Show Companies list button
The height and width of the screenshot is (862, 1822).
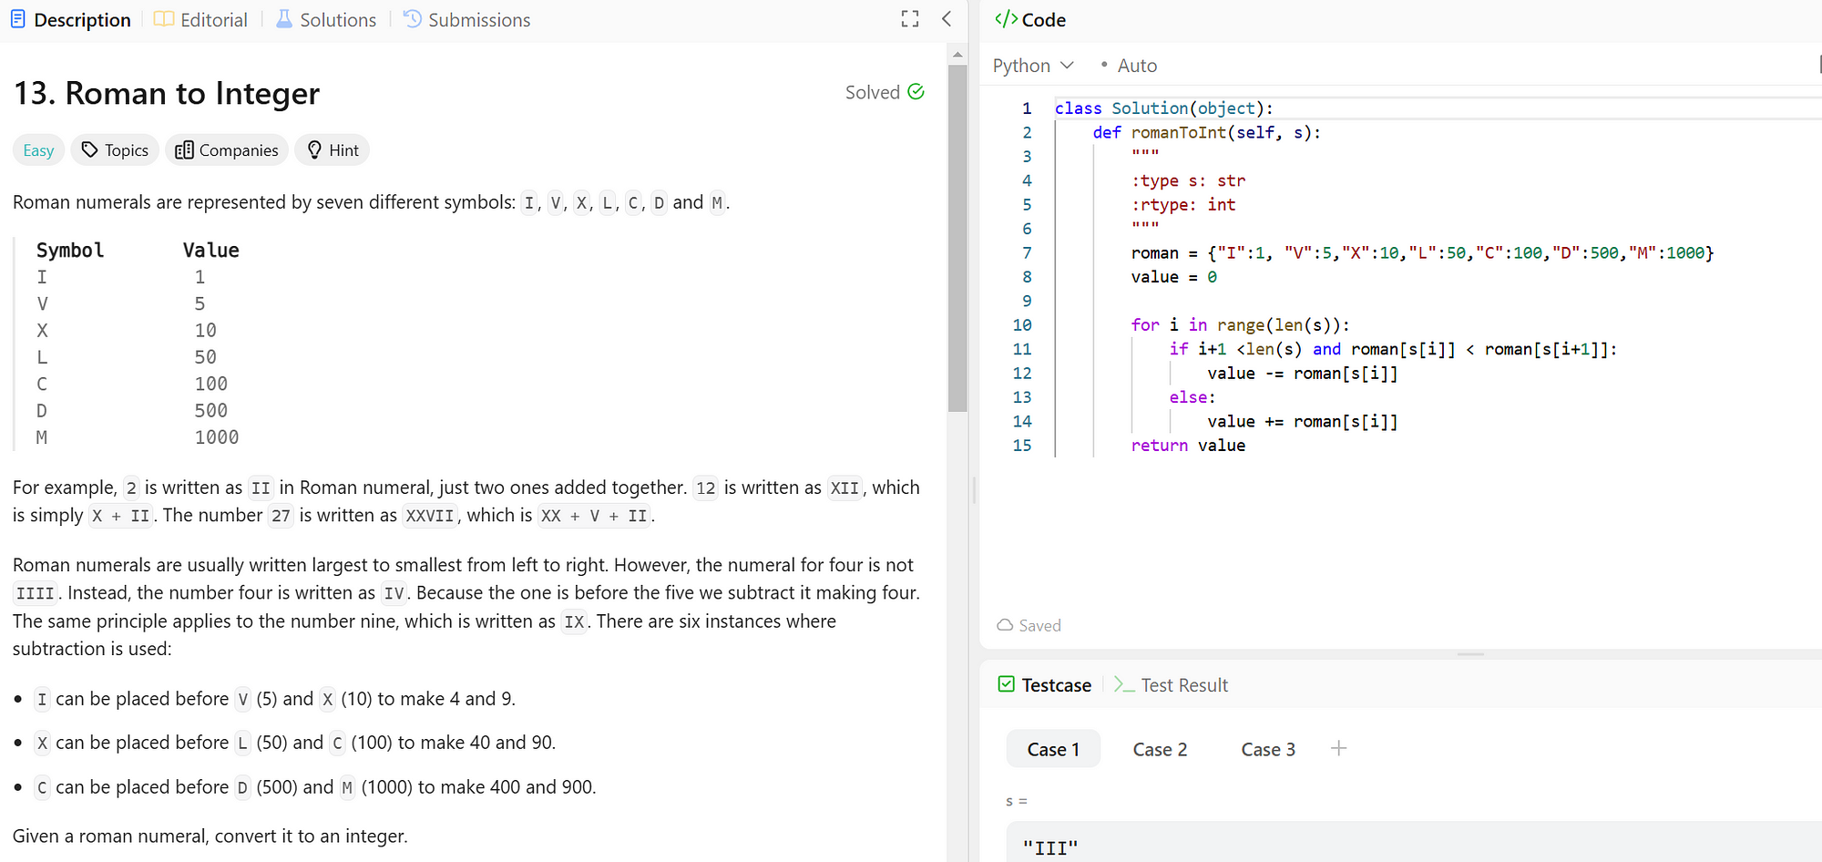point(227,150)
